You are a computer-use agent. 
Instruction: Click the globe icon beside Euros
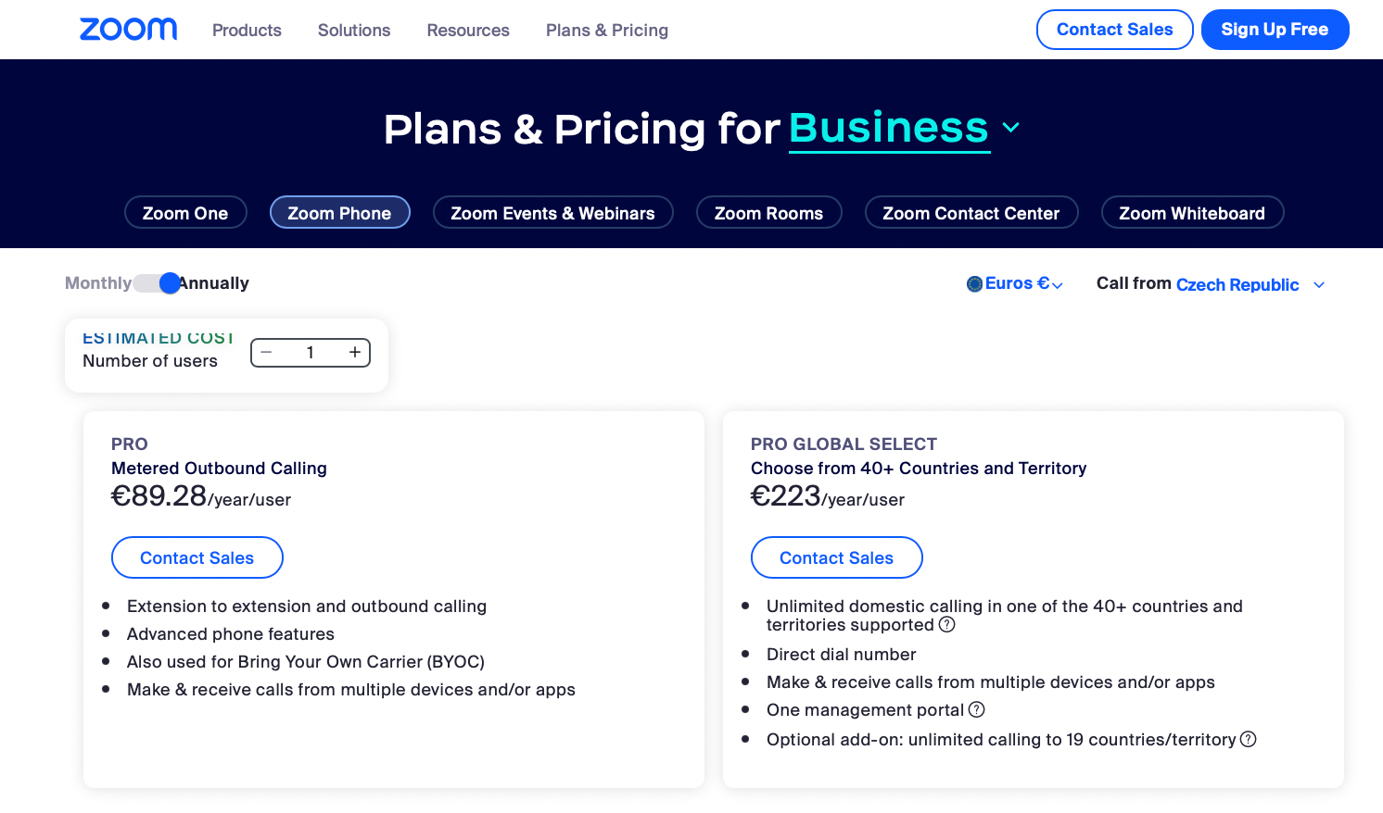[974, 284]
